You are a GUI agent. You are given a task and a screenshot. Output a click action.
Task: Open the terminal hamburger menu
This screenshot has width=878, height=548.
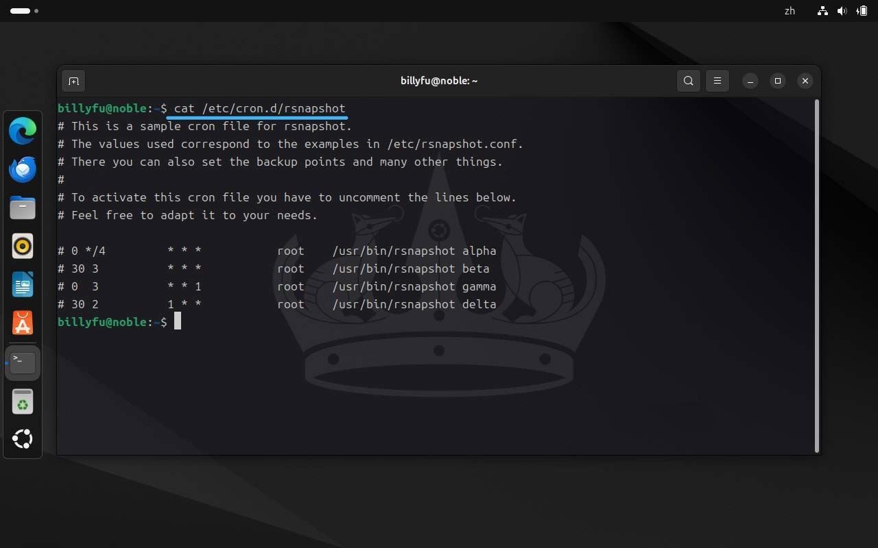point(717,81)
